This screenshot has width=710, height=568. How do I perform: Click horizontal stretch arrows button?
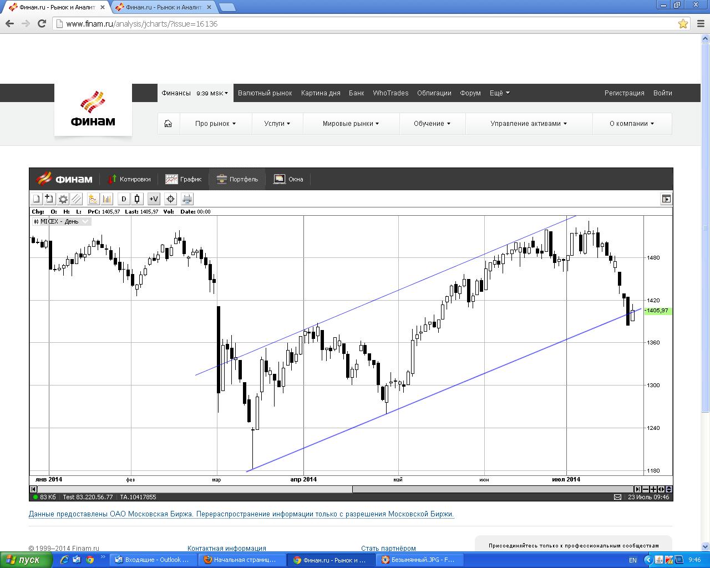tap(661, 489)
